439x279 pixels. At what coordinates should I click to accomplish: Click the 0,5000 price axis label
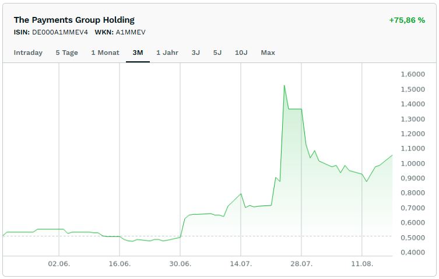point(413,238)
